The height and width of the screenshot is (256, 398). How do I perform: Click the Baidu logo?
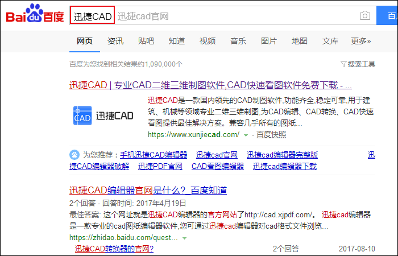click(x=35, y=14)
